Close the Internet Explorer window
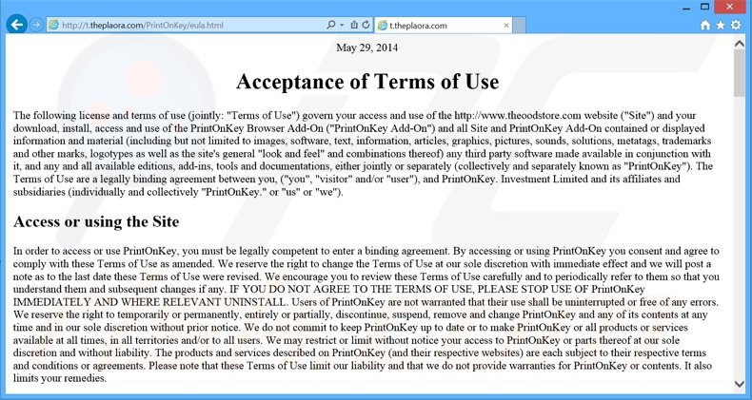 click(x=731, y=7)
